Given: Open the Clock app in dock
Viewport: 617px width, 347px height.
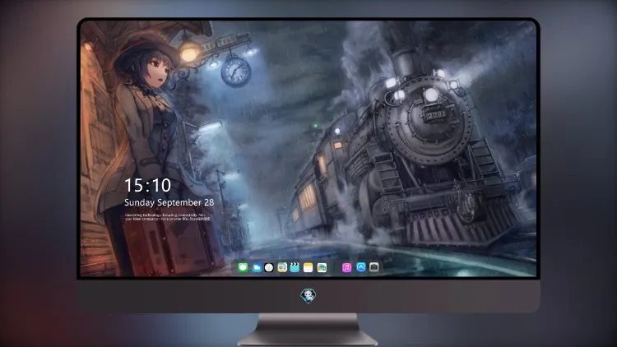Looking at the screenshot, I should point(269,268).
